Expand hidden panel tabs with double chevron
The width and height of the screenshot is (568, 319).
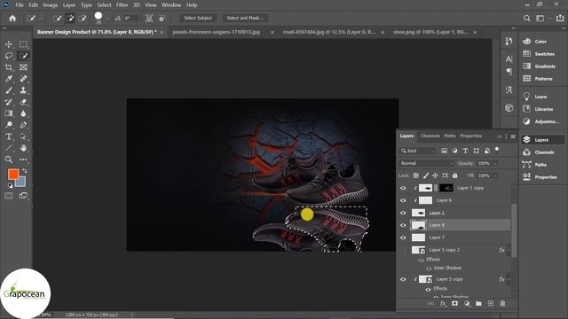500,136
